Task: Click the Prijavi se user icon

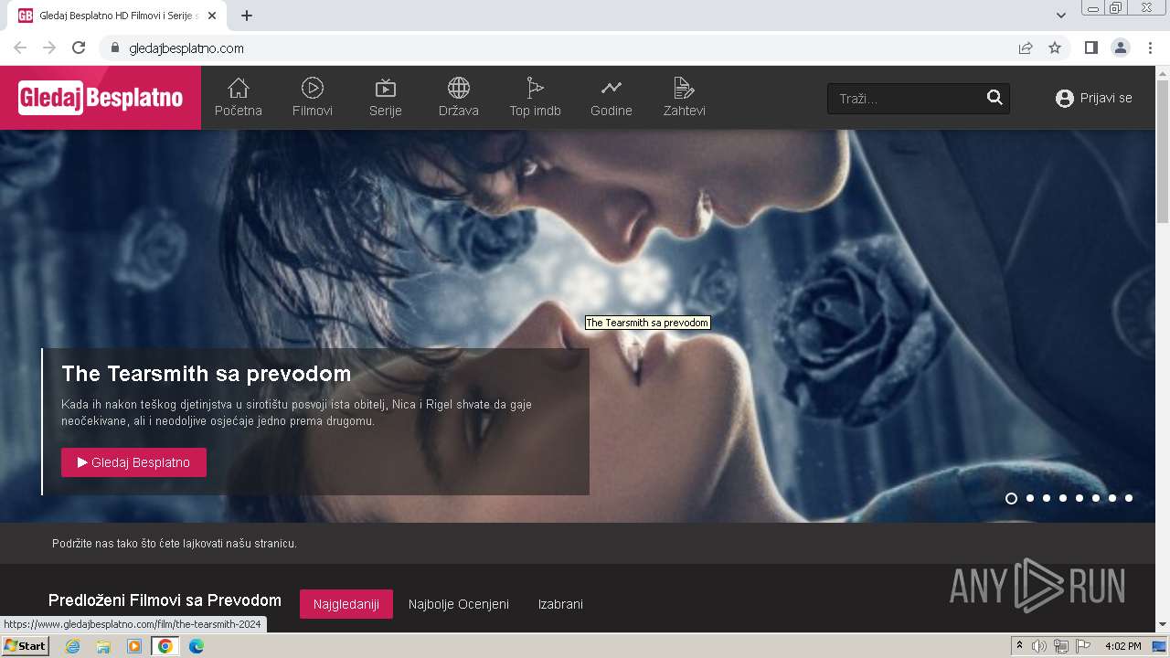Action: tap(1065, 99)
